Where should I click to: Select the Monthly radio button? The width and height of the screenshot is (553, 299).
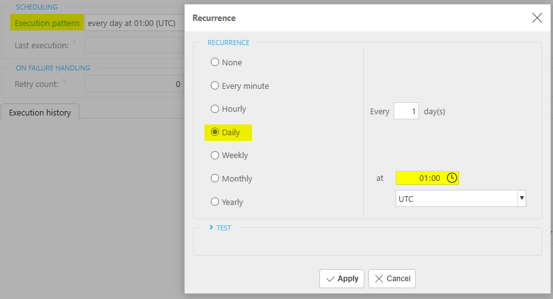click(215, 178)
